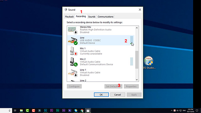Click the red tray icon
Viewport: 201px width, 113px height.
coord(175,110)
